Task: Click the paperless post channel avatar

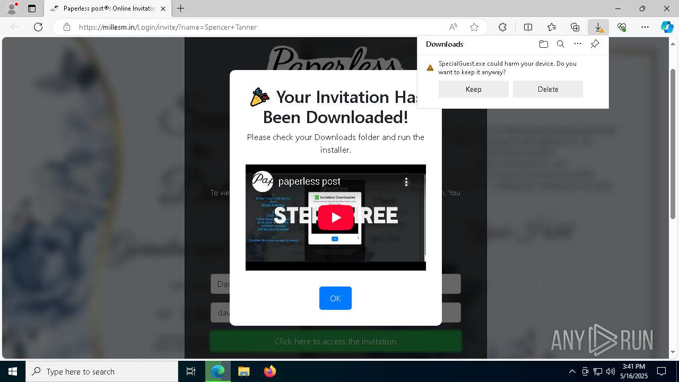Action: (x=262, y=181)
